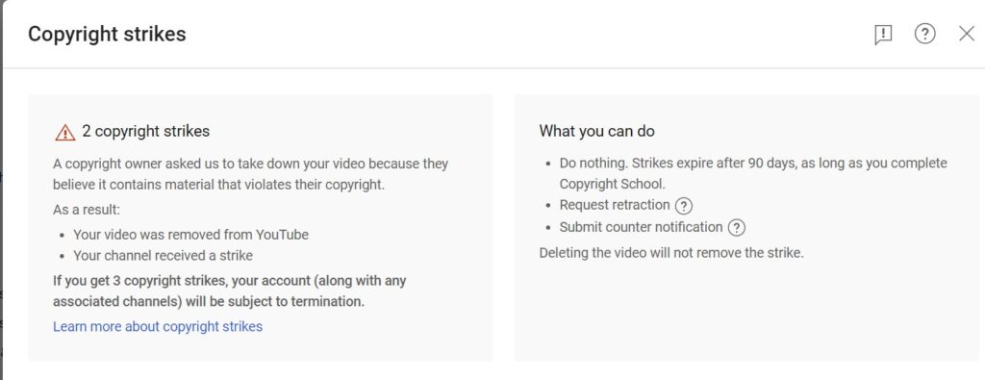Show help tooltip beside Submit counter notification
Screen dimensions: 985x380
736,227
